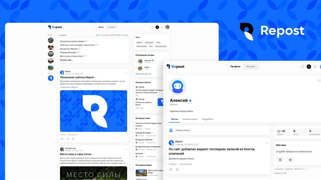
Task: Click Алексей's large robot avatar on the profile
Action: (178, 87)
